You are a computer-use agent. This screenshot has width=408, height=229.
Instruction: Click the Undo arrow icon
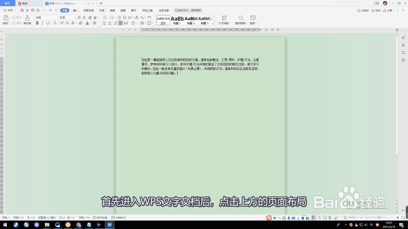coord(43,10)
